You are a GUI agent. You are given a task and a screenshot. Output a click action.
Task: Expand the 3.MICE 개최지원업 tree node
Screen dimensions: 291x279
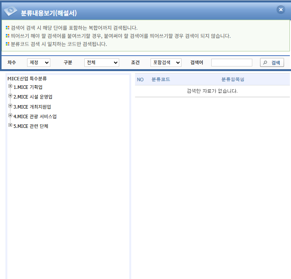pos(10,106)
